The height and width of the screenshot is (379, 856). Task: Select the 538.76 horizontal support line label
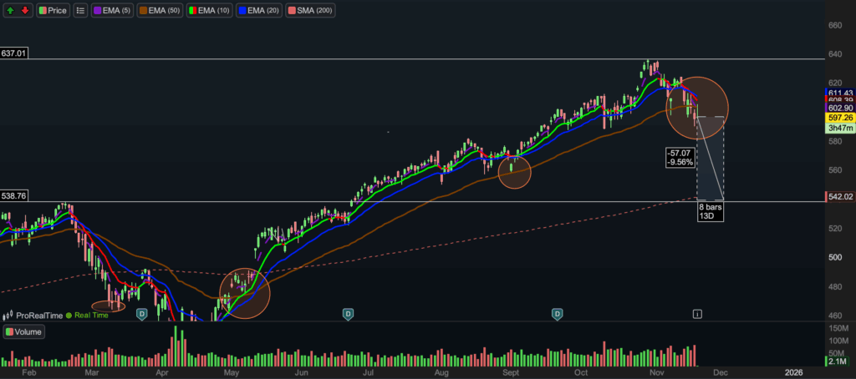click(x=16, y=196)
